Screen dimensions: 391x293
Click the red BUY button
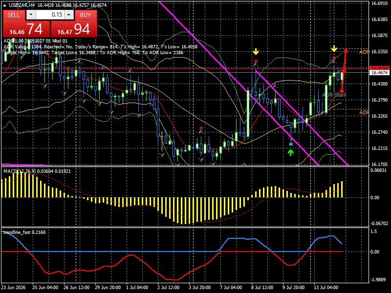(86, 15)
